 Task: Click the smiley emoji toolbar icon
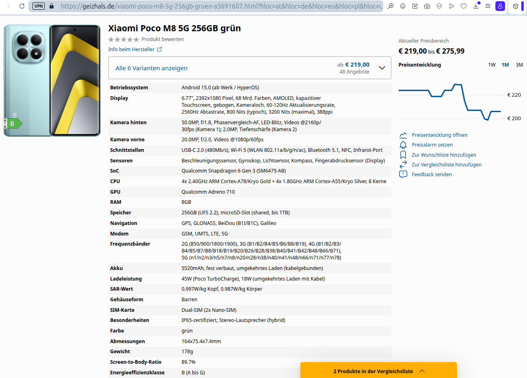403,6
